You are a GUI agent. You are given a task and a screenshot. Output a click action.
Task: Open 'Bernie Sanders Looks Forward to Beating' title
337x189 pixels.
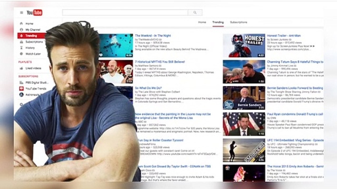[x=295, y=88]
